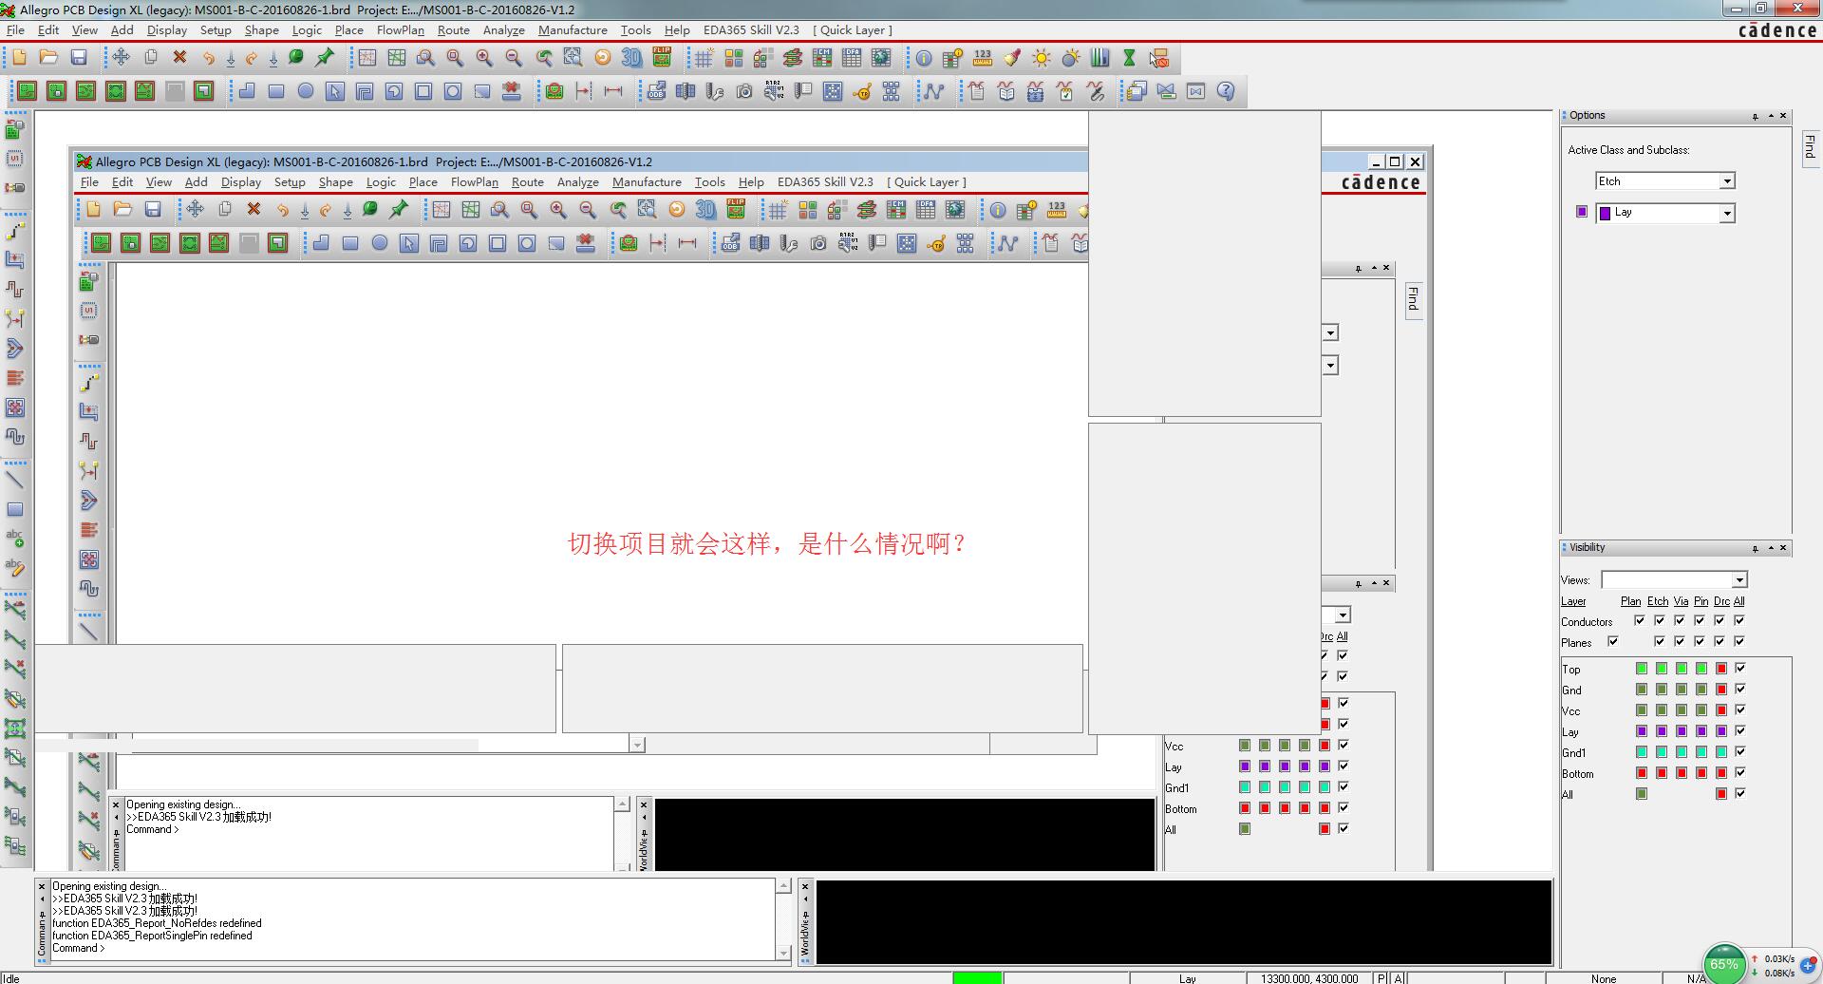Toggle the Lay layer visibility checkbox
This screenshot has width=1823, height=984.
[1740, 730]
